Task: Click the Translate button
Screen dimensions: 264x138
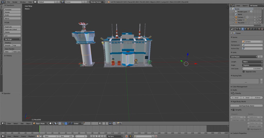Action: (12, 9)
